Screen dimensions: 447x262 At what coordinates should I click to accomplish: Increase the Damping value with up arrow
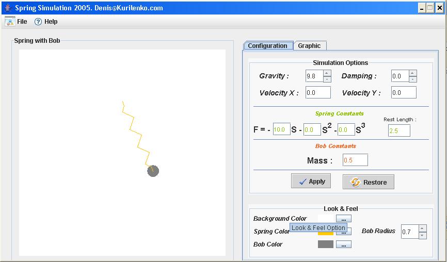[x=412, y=73]
